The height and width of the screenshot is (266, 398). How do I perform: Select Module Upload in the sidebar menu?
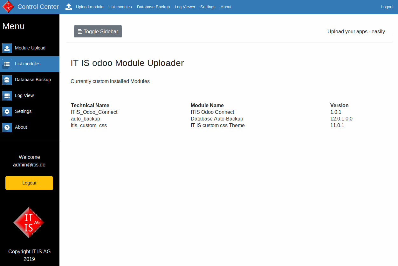pos(30,48)
